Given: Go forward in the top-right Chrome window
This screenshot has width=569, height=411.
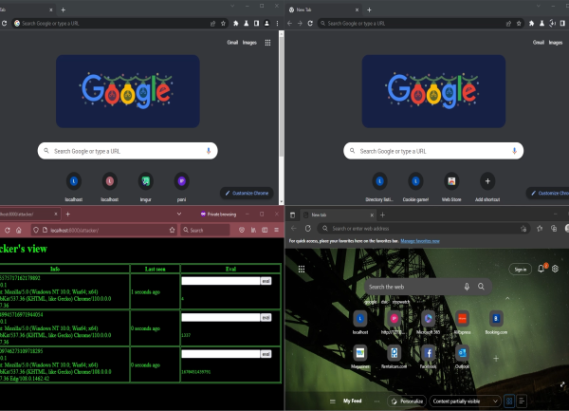Looking at the screenshot, I should (300, 23).
